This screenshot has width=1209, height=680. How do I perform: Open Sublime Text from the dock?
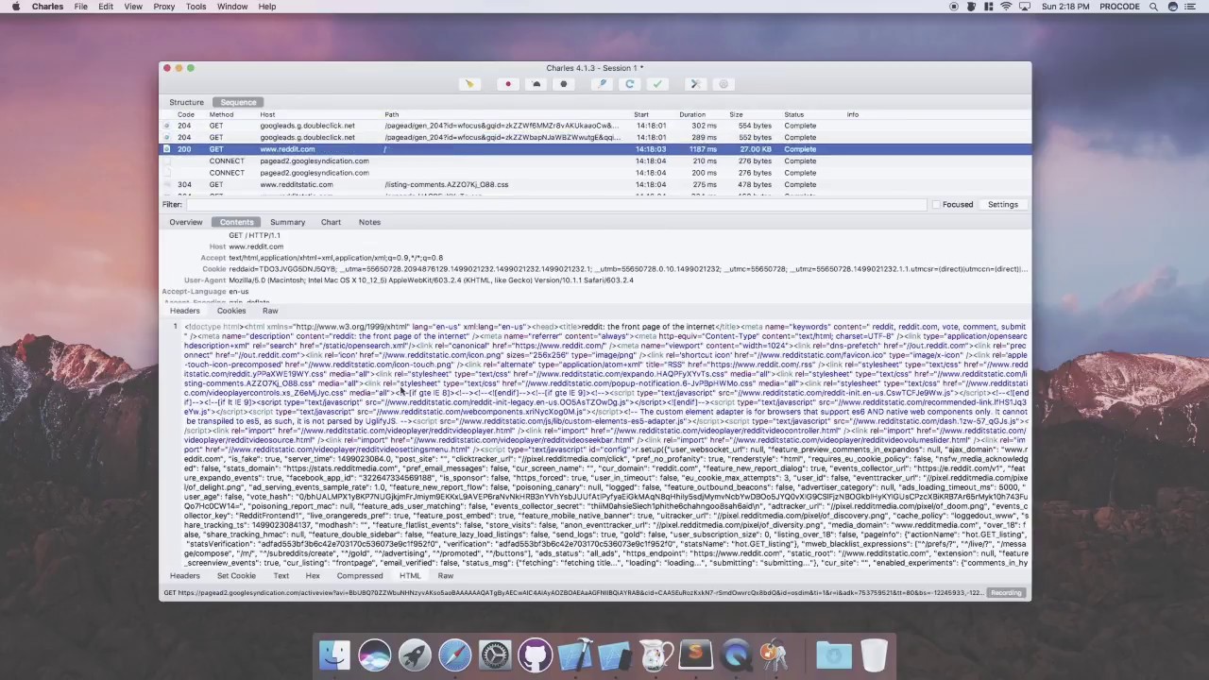(x=695, y=654)
